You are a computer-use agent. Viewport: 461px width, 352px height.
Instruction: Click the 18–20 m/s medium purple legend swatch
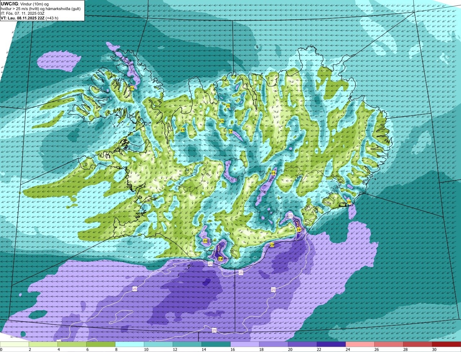point(274,344)
